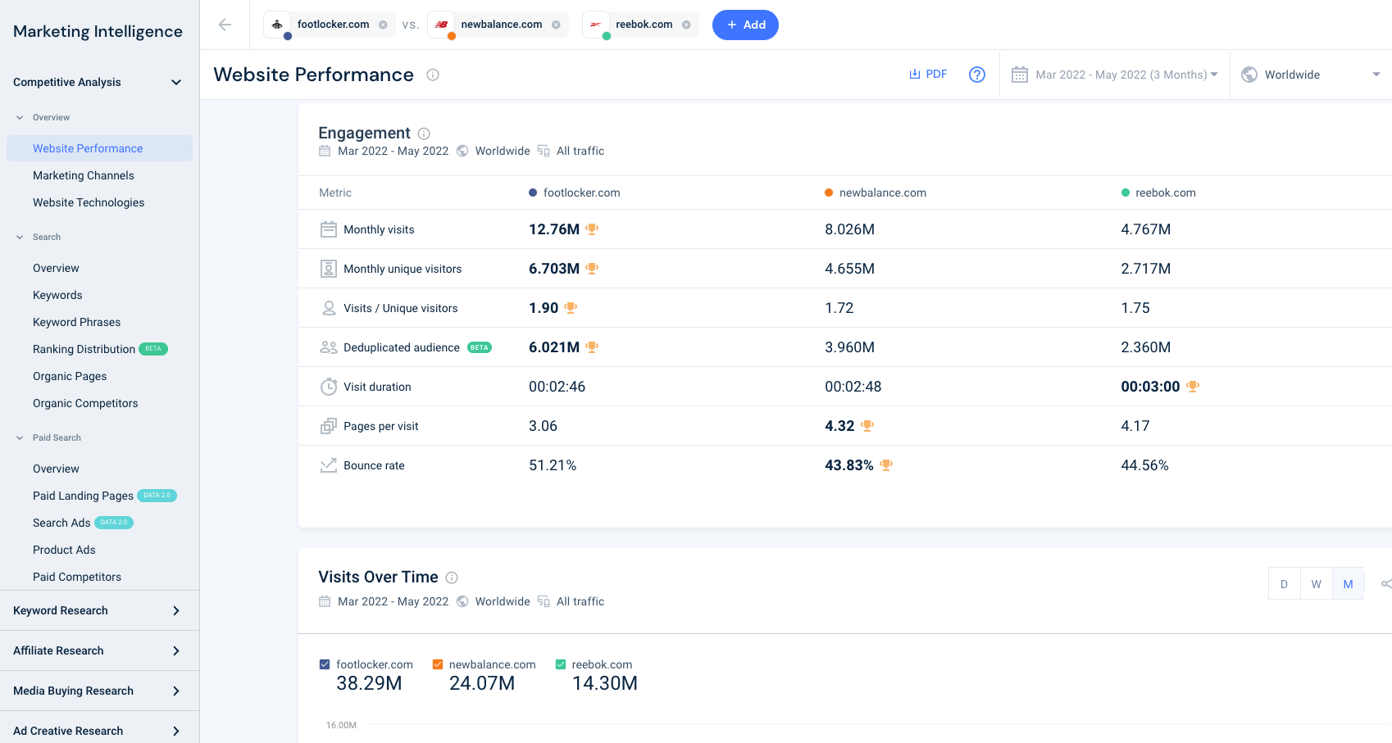Screen dimensions: 1392x743
Task: Select Website Performance in sidebar
Action: coord(99,148)
